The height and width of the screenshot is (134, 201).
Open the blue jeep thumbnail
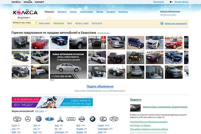pyautogui.click(x=135, y=43)
